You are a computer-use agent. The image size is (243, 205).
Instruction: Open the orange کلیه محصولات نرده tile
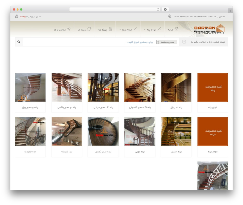[213, 132]
